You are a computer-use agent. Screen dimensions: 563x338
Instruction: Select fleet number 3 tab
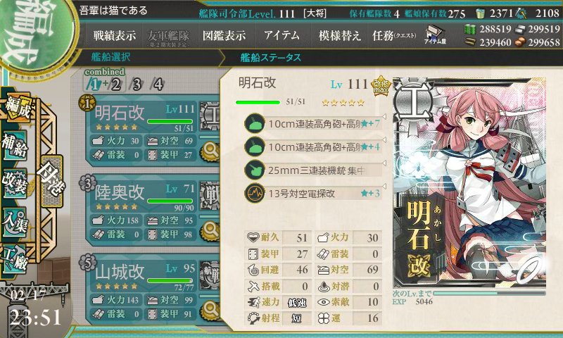coord(137,84)
